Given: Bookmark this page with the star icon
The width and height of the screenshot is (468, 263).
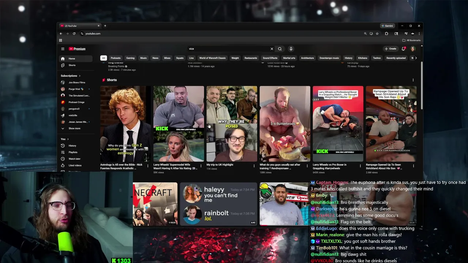Looking at the screenshot, I should point(377,34).
